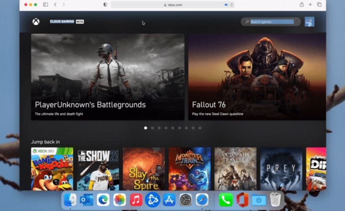Select the third carousel dot
This screenshot has height=211, width=345.
coord(159,128)
